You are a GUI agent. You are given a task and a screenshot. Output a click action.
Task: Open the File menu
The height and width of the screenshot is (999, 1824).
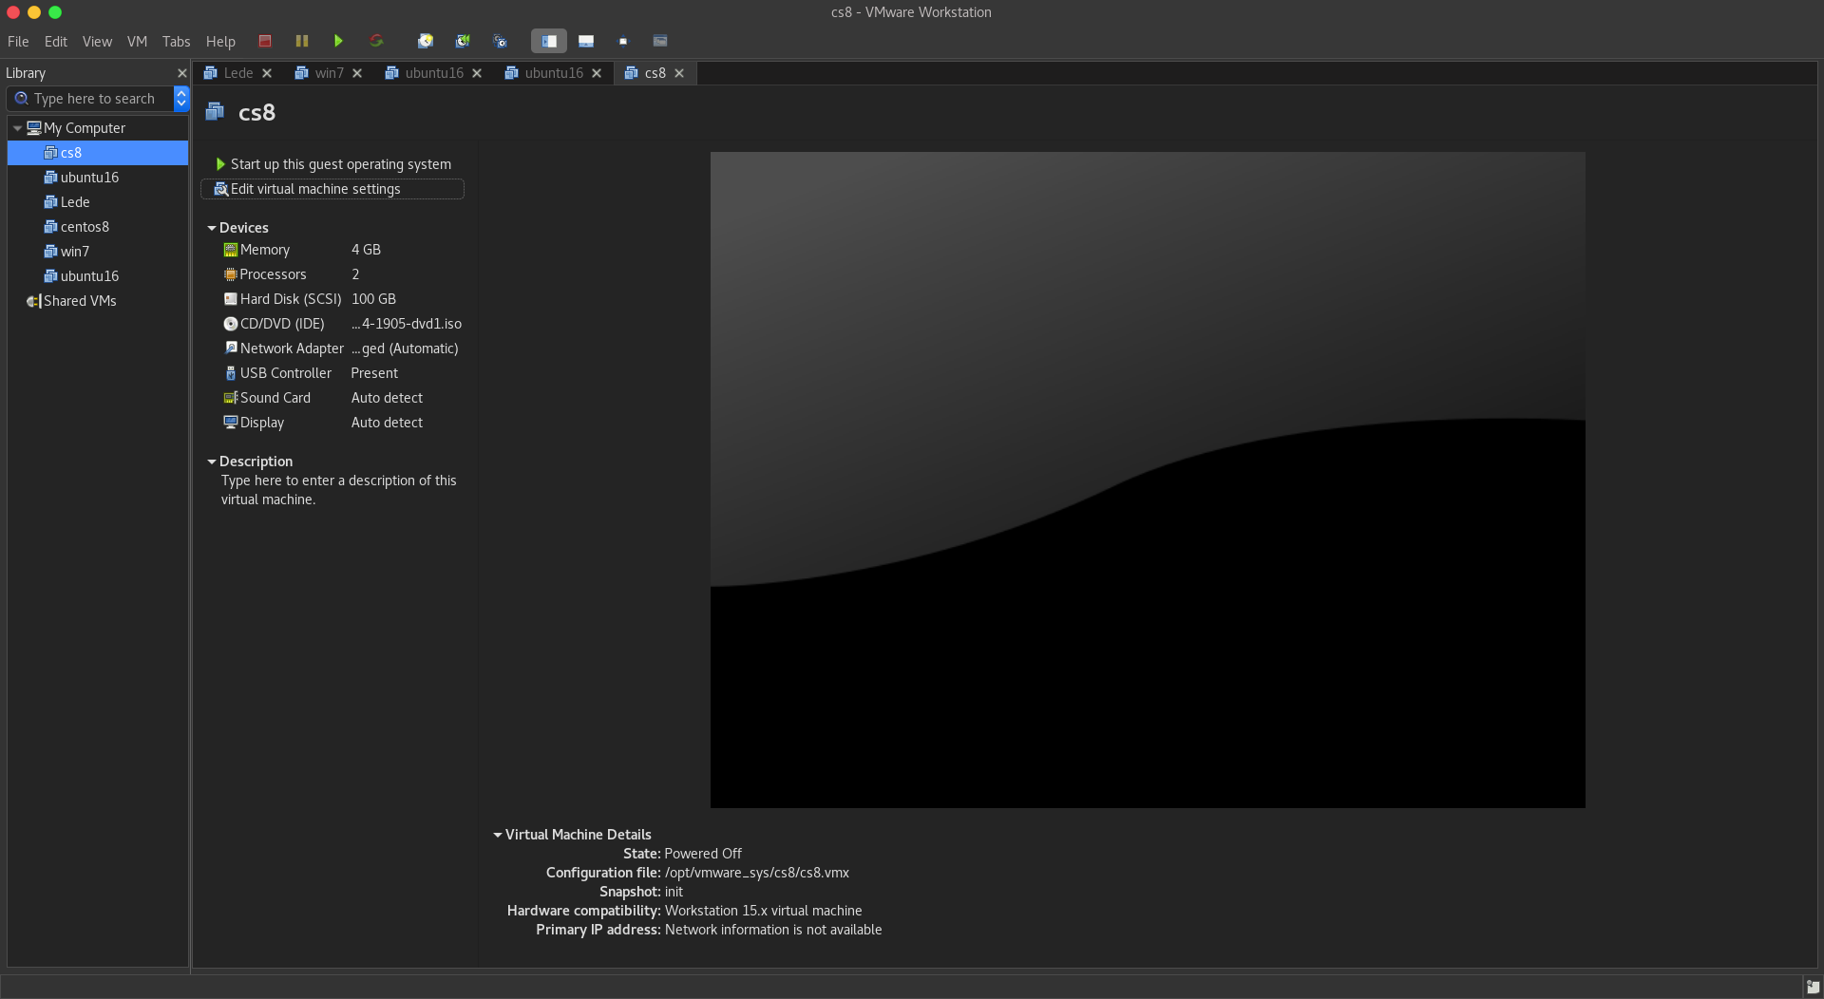coord(18,42)
